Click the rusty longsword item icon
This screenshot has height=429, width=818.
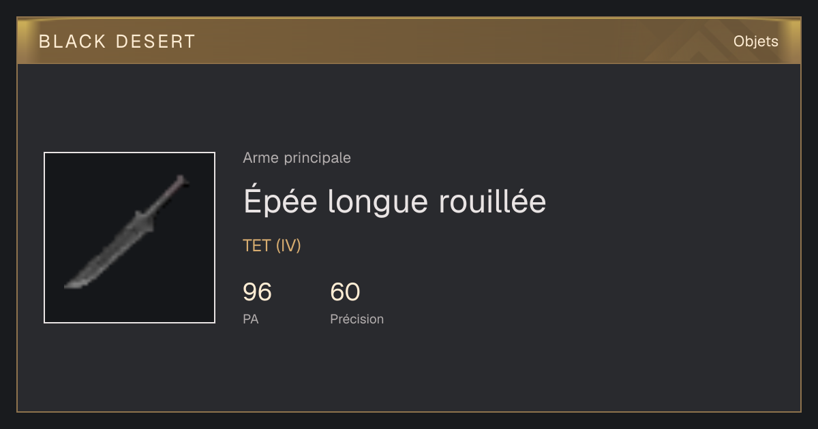[x=127, y=232]
